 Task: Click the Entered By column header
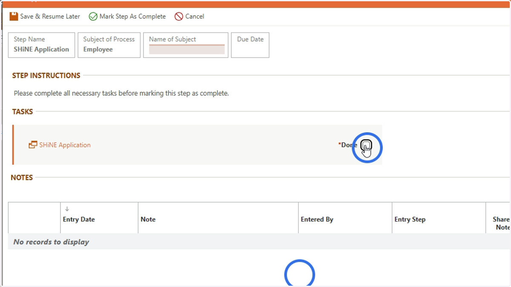(317, 219)
